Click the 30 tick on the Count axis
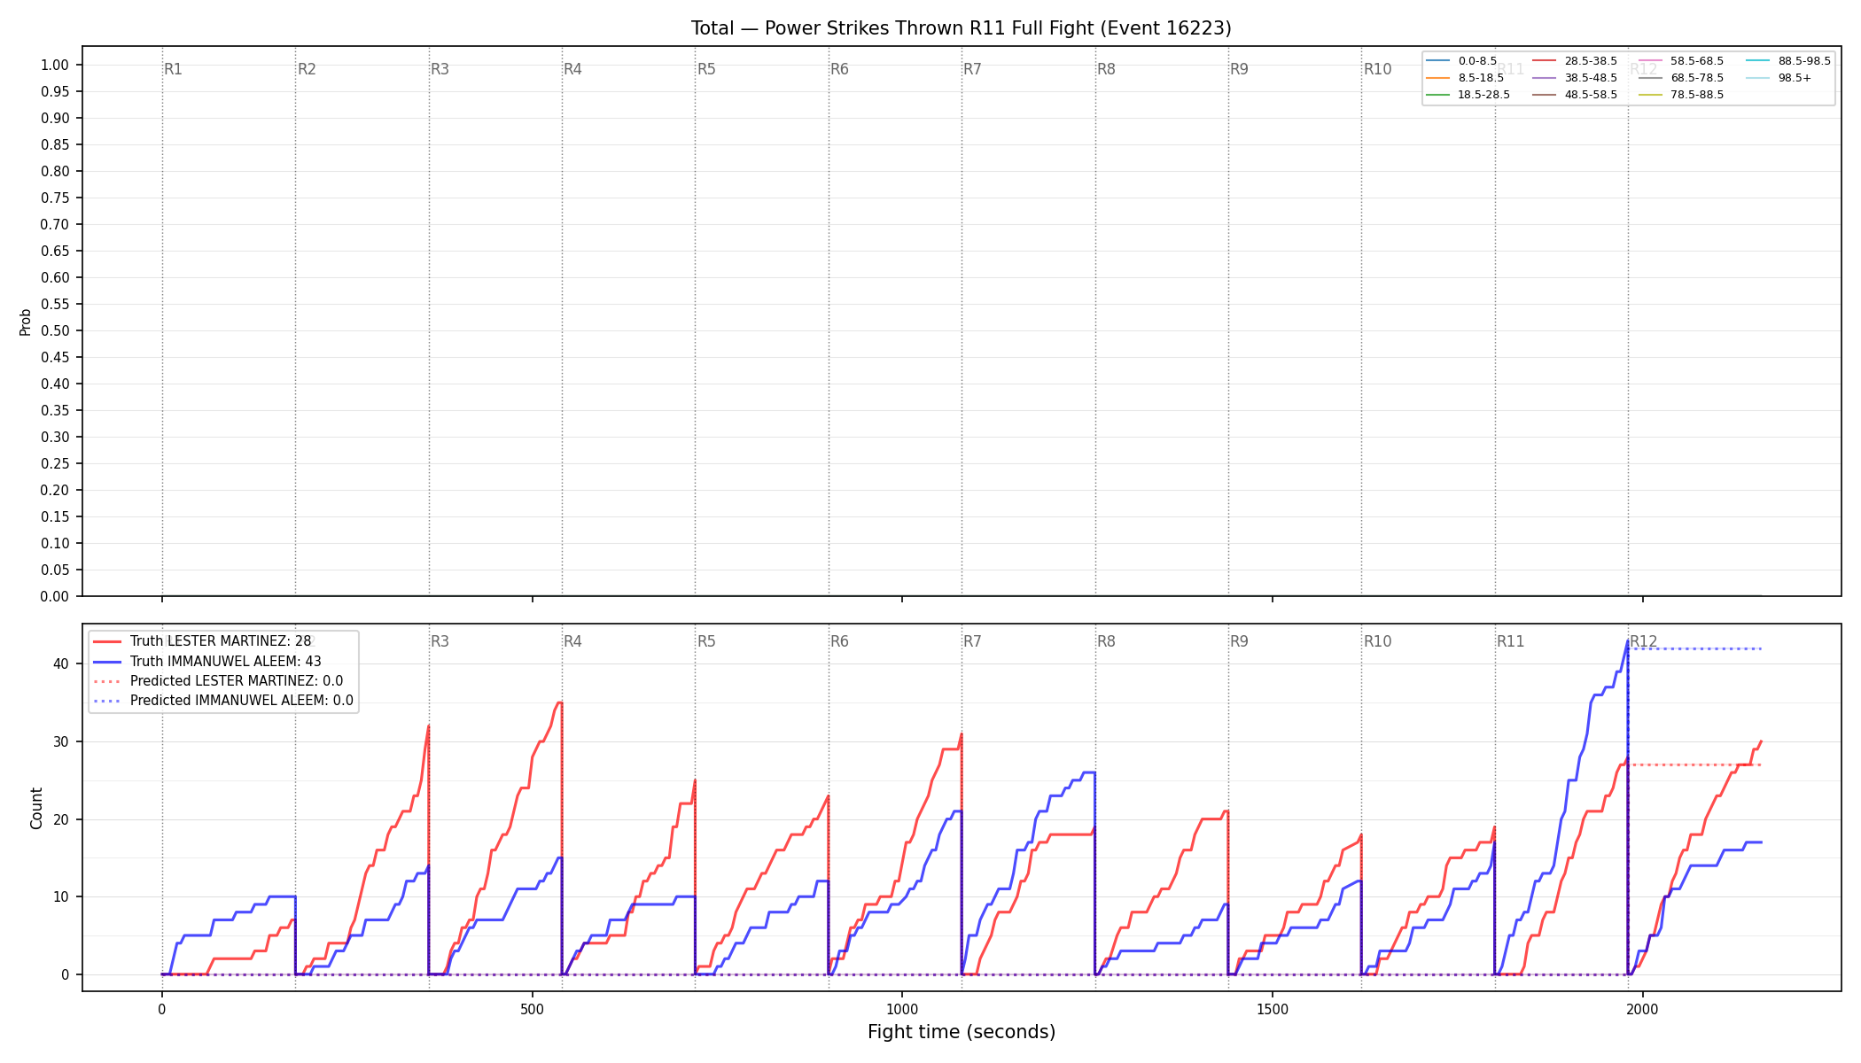Image resolution: width=1861 pixels, height=1063 pixels. click(62, 741)
